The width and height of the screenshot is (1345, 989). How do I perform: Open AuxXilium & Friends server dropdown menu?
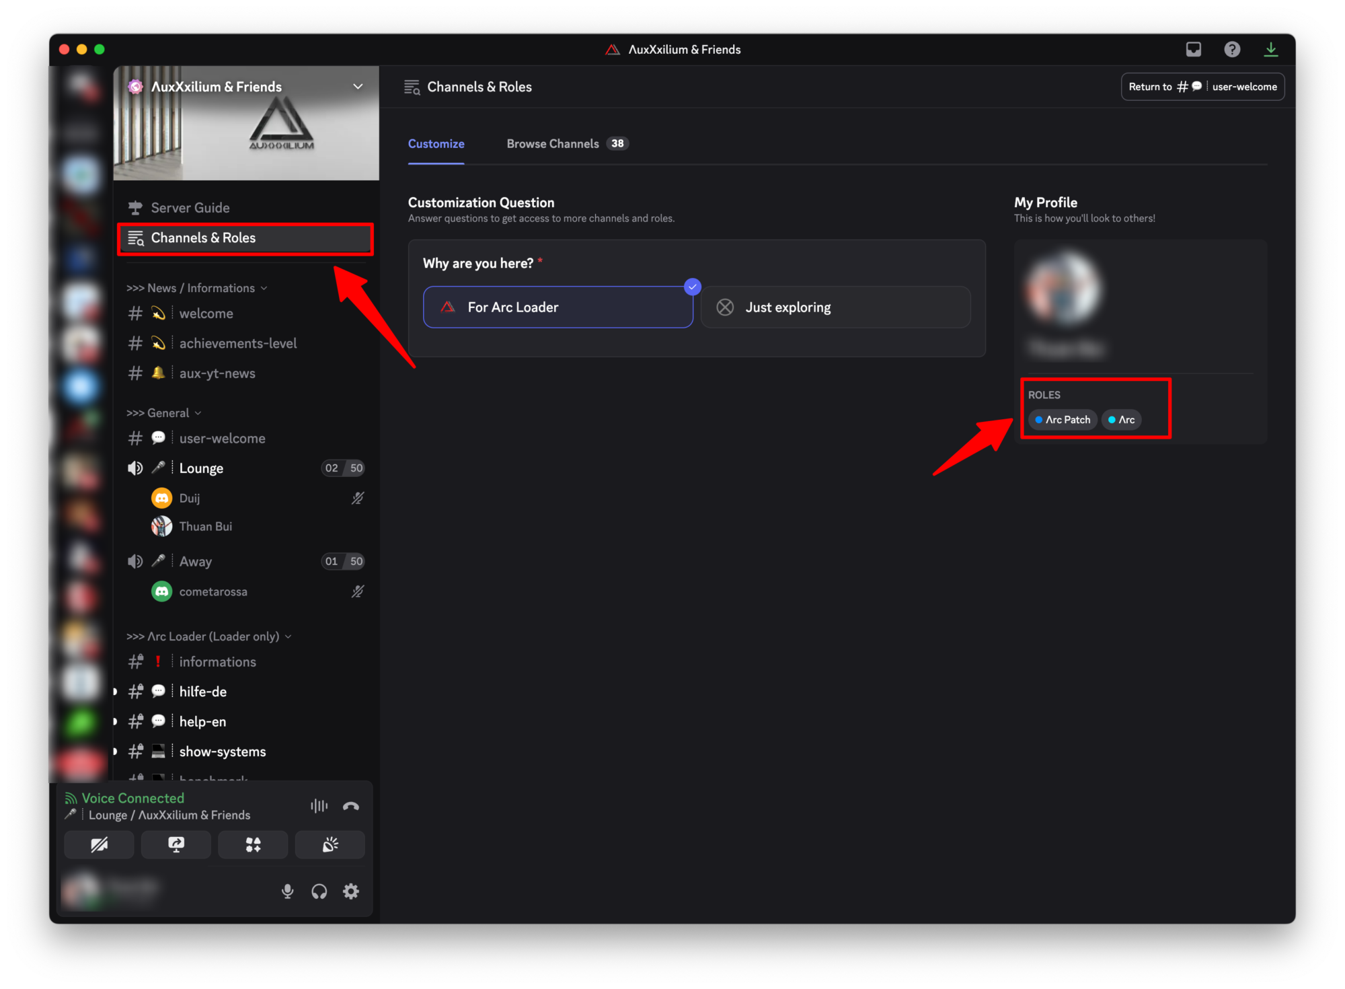pyautogui.click(x=358, y=87)
